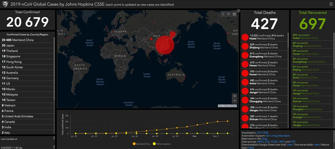This screenshot has height=149, width=335.
Task: Click the red marker for Hubei in deaths list
Action: coord(245,37)
